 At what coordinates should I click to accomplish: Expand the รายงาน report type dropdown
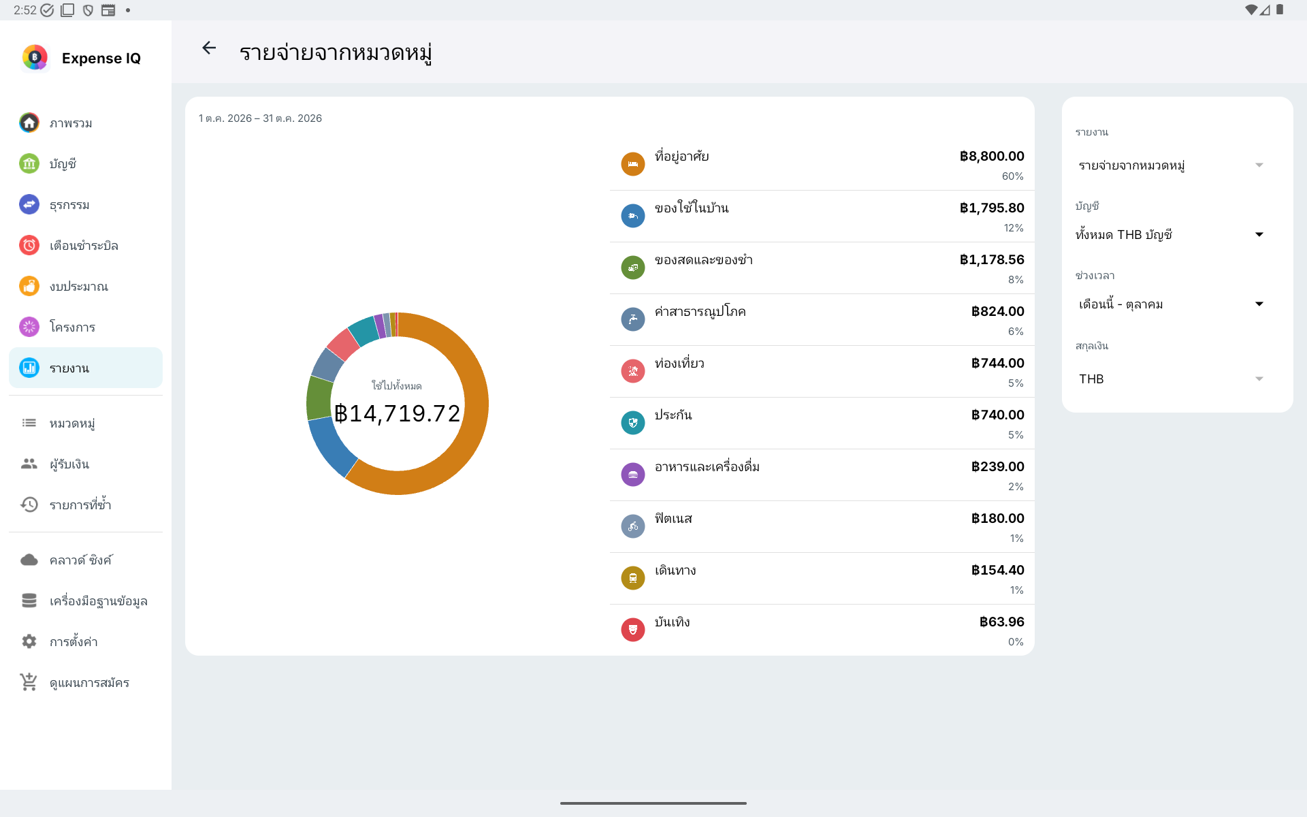(x=1171, y=165)
